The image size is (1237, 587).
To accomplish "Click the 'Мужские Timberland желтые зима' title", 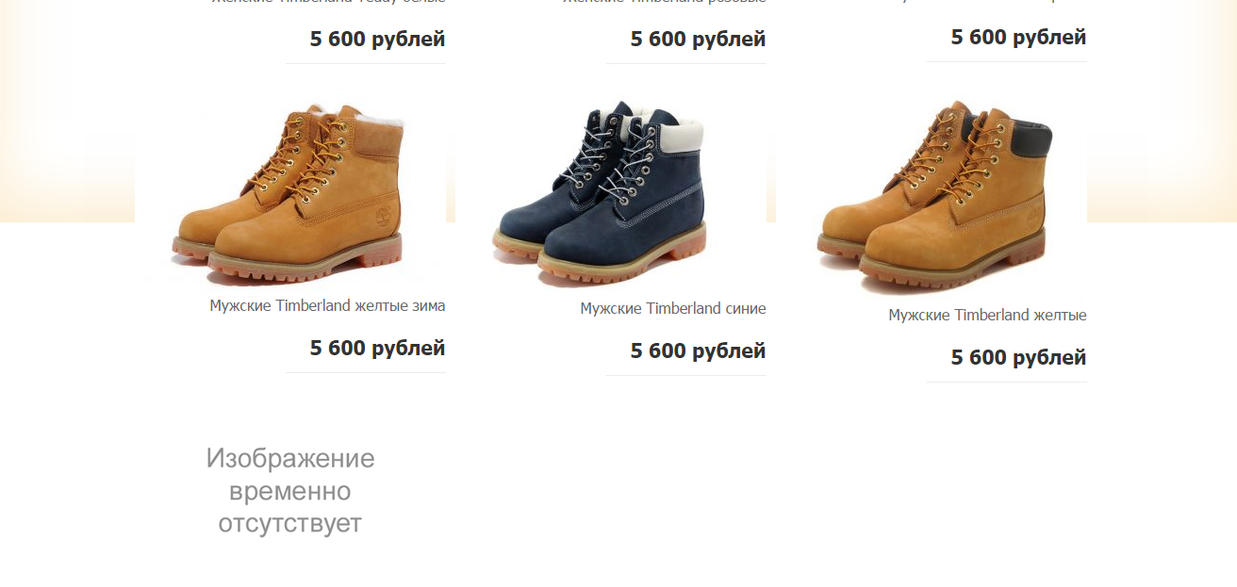I will tap(327, 305).
